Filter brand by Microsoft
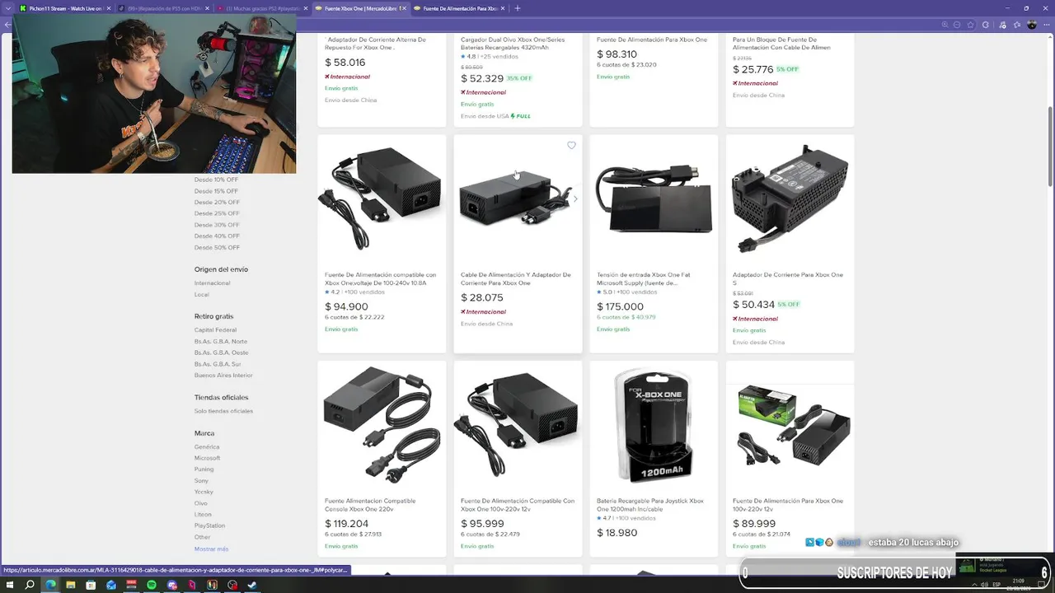This screenshot has height=593, width=1055. tap(207, 458)
